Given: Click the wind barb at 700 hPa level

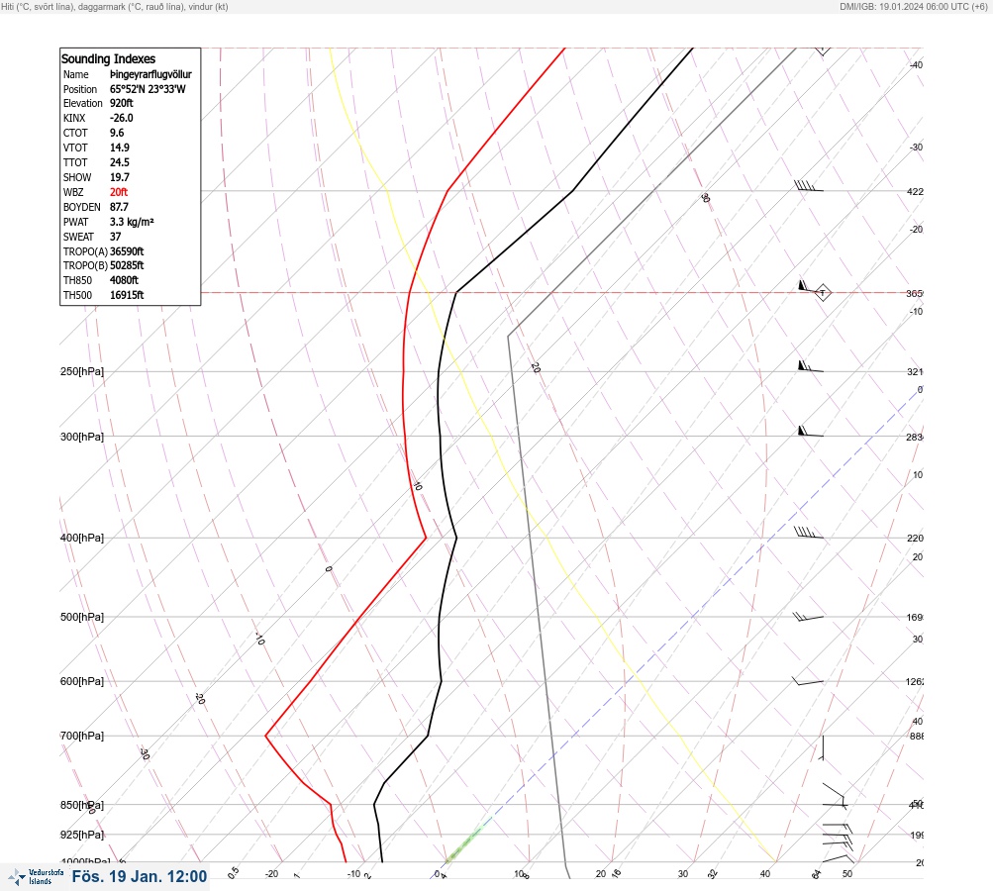Looking at the screenshot, I should [822, 747].
